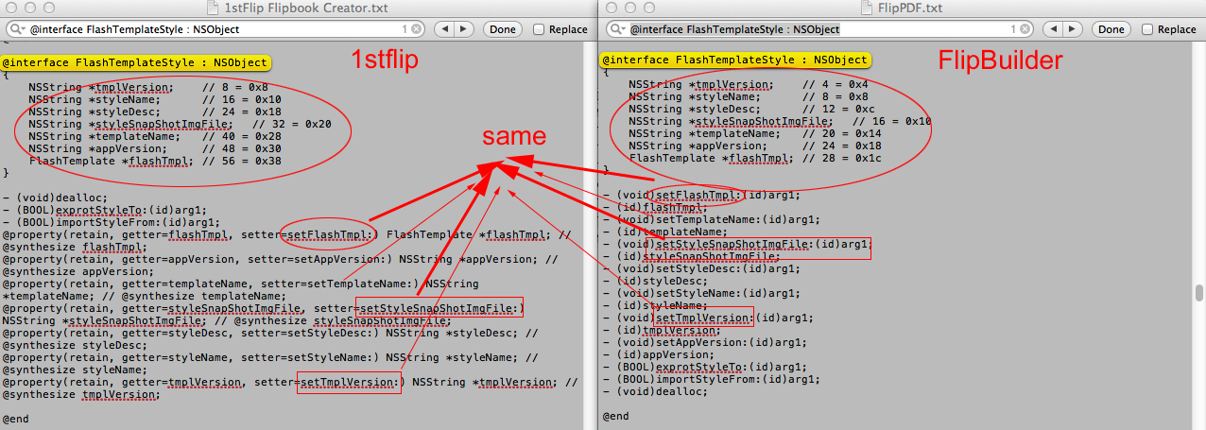Enable Replace checkbox in 1stFlip find bar

(x=539, y=29)
